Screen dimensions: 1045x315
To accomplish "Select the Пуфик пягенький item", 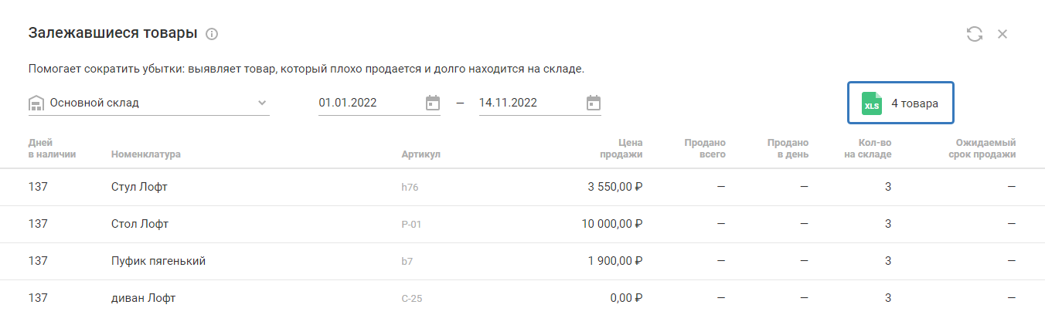I will pyautogui.click(x=158, y=261).
